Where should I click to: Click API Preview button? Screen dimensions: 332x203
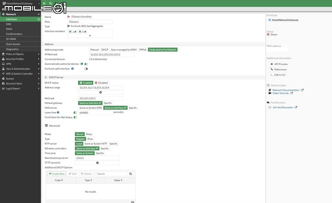(x=279, y=64)
